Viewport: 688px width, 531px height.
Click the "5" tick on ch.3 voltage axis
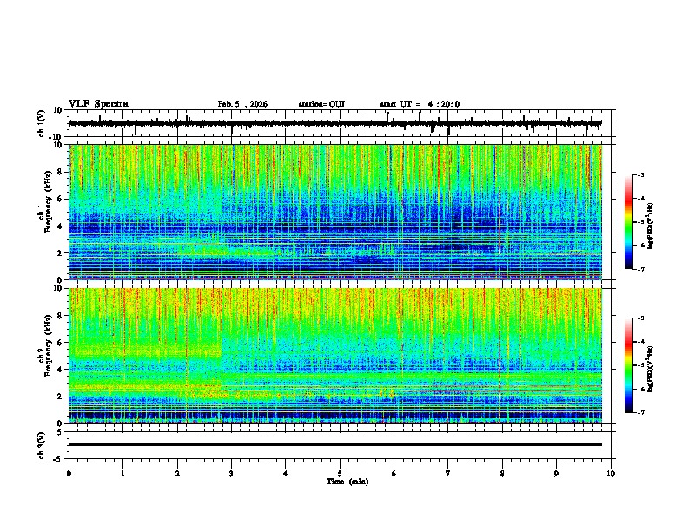coord(60,432)
